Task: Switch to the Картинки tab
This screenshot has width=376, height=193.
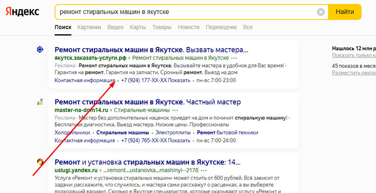Action: click(89, 27)
